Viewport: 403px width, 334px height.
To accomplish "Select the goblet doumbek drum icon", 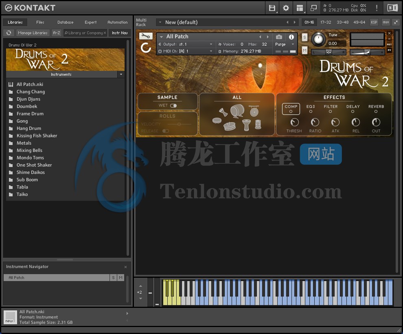I will [246, 125].
